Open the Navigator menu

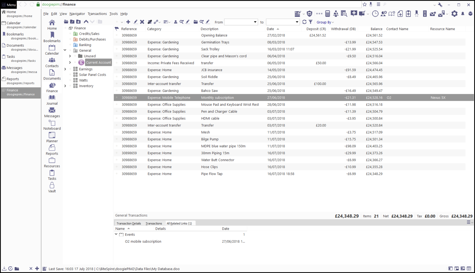point(77,14)
